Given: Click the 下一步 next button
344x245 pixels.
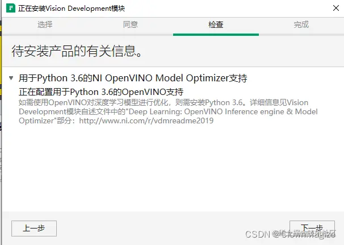Looking at the screenshot, I should (x=312, y=229).
